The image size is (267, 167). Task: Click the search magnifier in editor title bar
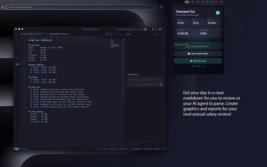coord(149,29)
